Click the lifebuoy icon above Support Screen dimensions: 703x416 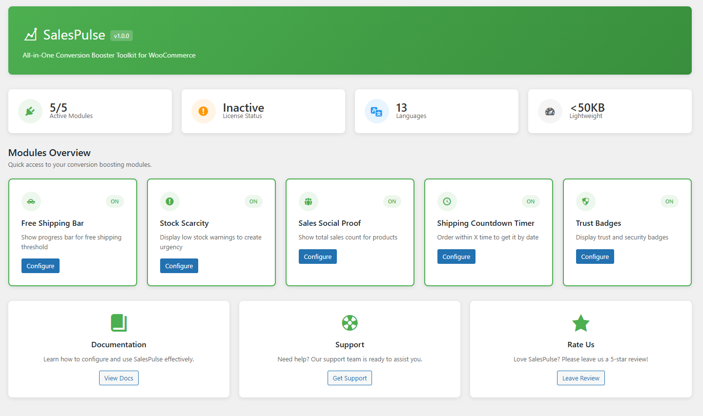pyautogui.click(x=350, y=323)
